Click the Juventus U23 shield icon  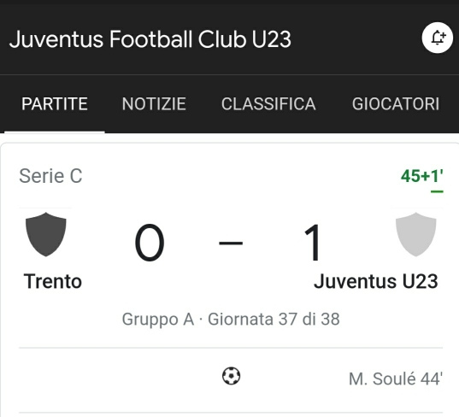pyautogui.click(x=415, y=234)
